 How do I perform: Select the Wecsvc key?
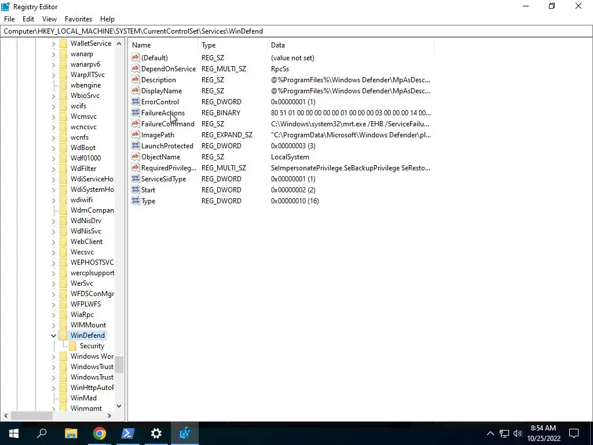tap(82, 252)
